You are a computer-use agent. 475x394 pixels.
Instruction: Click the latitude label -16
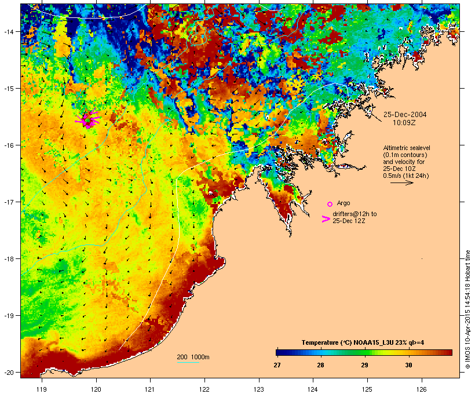pyautogui.click(x=8, y=145)
